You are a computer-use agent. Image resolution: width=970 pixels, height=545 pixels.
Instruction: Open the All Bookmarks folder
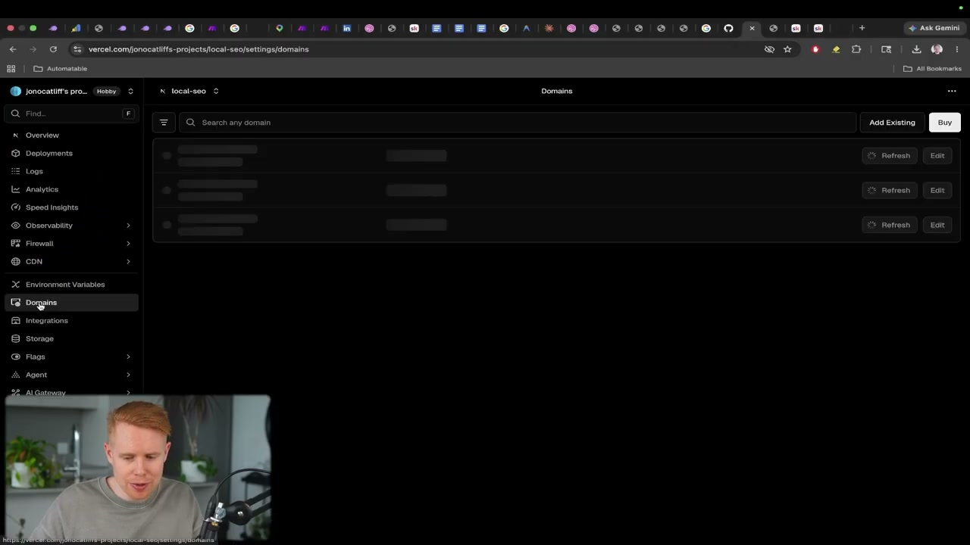(932, 69)
